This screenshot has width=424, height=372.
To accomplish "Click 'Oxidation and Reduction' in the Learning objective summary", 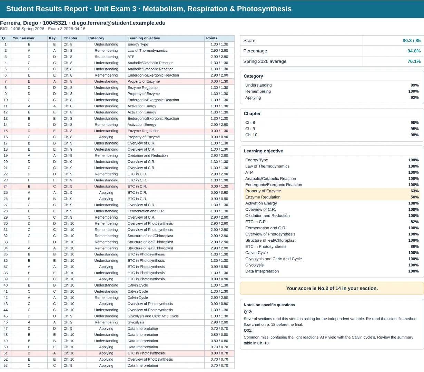I will (x=267, y=216).
